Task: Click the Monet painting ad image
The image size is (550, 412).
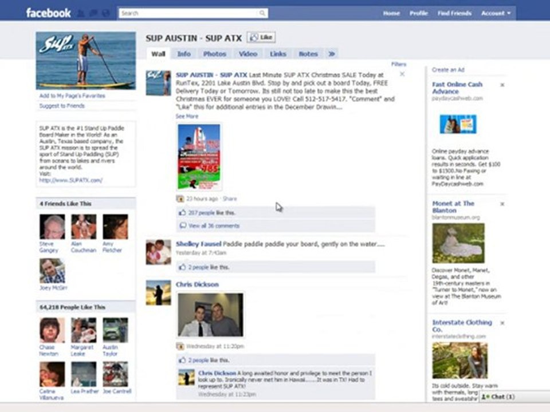Action: (458, 243)
